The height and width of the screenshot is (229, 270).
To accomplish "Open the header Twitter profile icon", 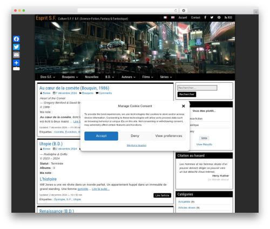I will (212, 17).
